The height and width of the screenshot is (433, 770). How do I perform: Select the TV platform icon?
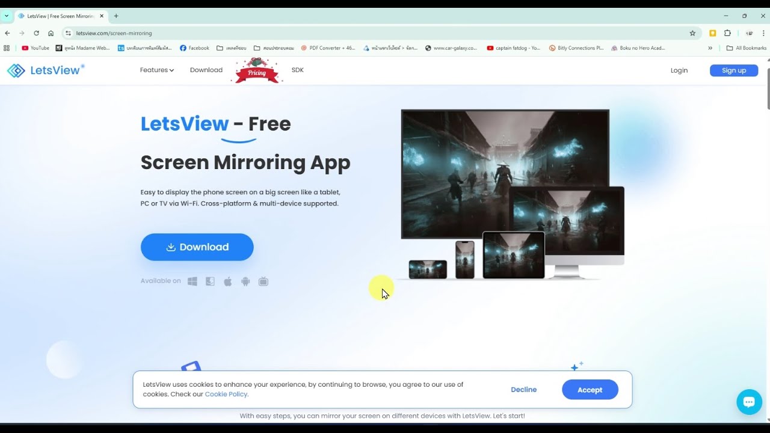(x=263, y=281)
